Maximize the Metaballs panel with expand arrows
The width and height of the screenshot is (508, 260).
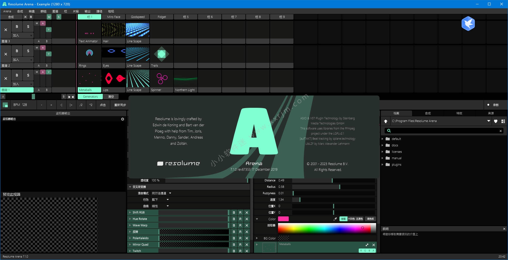(367, 245)
